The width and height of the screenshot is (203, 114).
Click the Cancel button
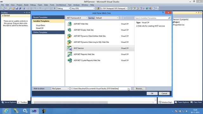point(164,93)
